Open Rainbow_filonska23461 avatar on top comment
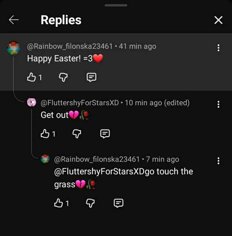The image size is (232, 236). tap(14, 48)
